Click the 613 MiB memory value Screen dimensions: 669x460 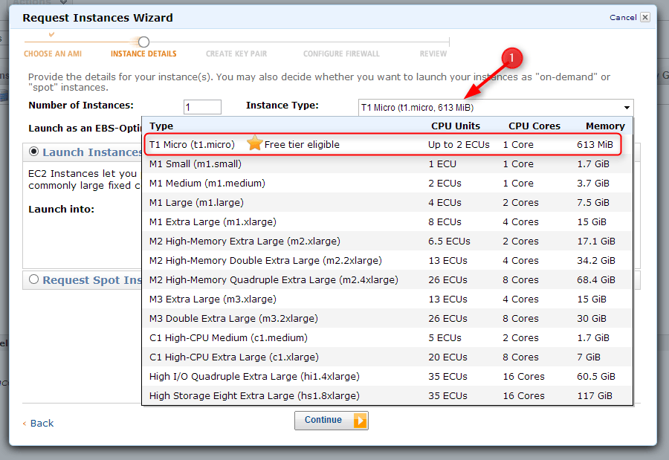pos(595,145)
